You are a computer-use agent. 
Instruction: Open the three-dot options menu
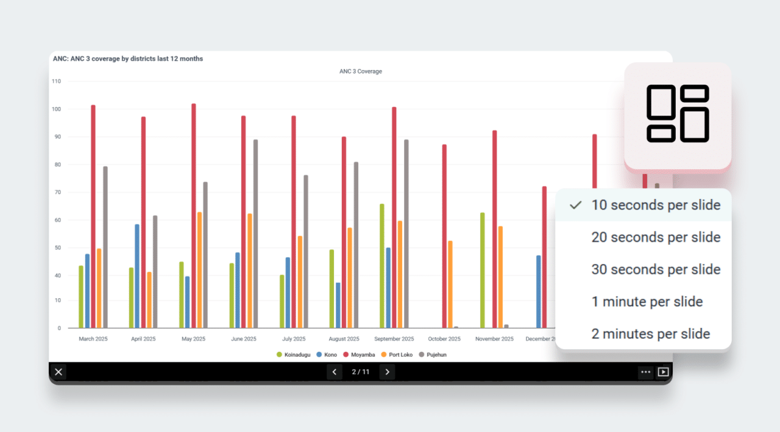point(645,372)
